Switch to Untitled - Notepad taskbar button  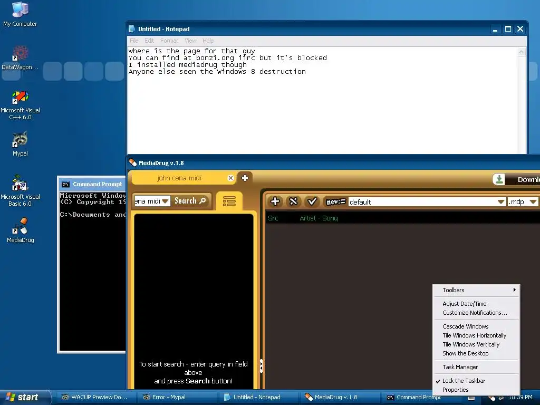(258, 397)
